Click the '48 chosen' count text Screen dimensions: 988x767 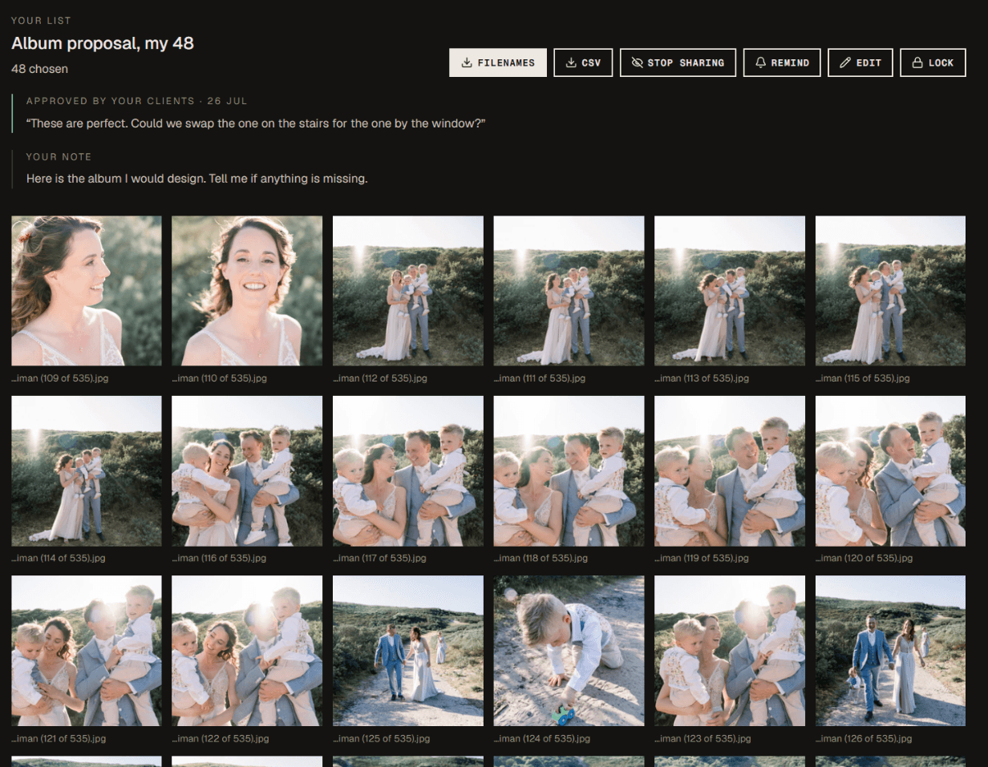pos(39,69)
